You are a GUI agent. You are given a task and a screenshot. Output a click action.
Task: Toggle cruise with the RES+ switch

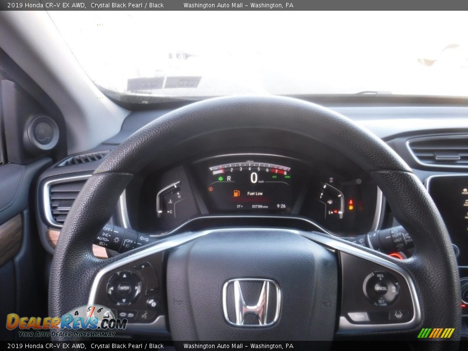pyautogui.click(x=380, y=277)
